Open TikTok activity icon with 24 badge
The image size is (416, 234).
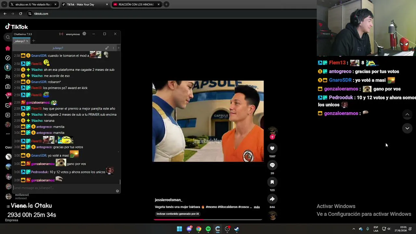pos(8,96)
